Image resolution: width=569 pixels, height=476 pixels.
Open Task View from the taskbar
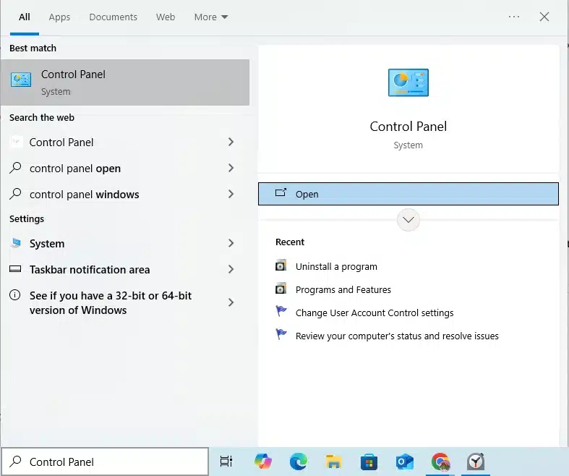pos(226,462)
